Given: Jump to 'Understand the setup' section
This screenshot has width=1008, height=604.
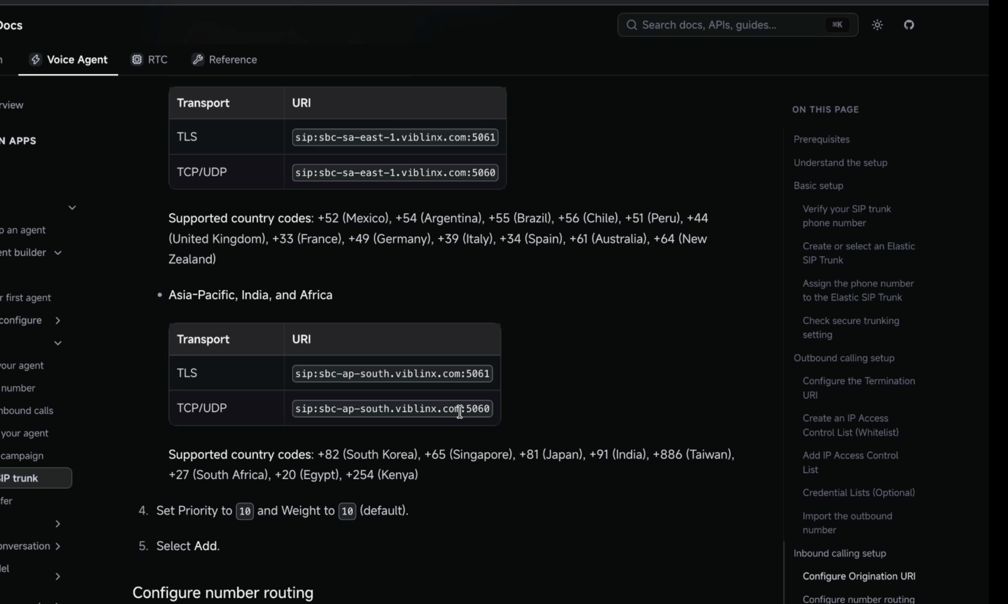Looking at the screenshot, I should pos(840,162).
